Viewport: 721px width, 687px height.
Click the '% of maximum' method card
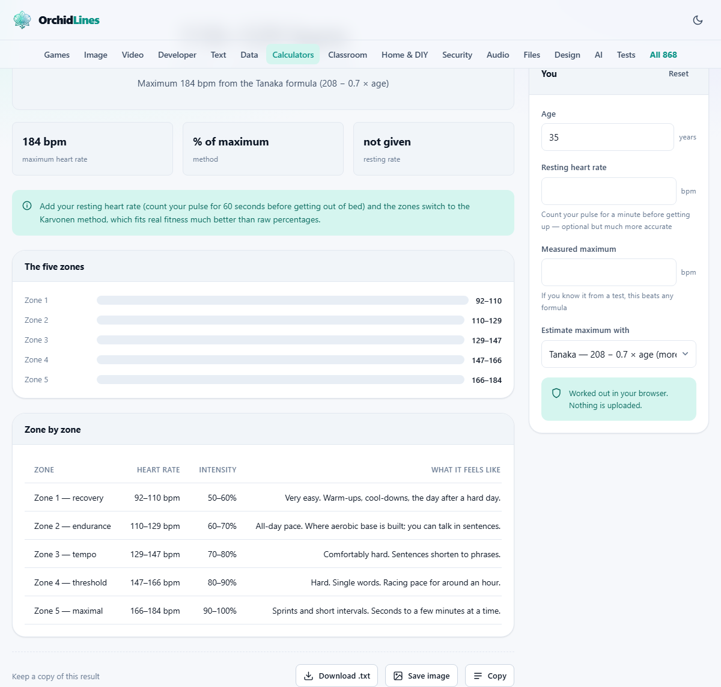[263, 149]
